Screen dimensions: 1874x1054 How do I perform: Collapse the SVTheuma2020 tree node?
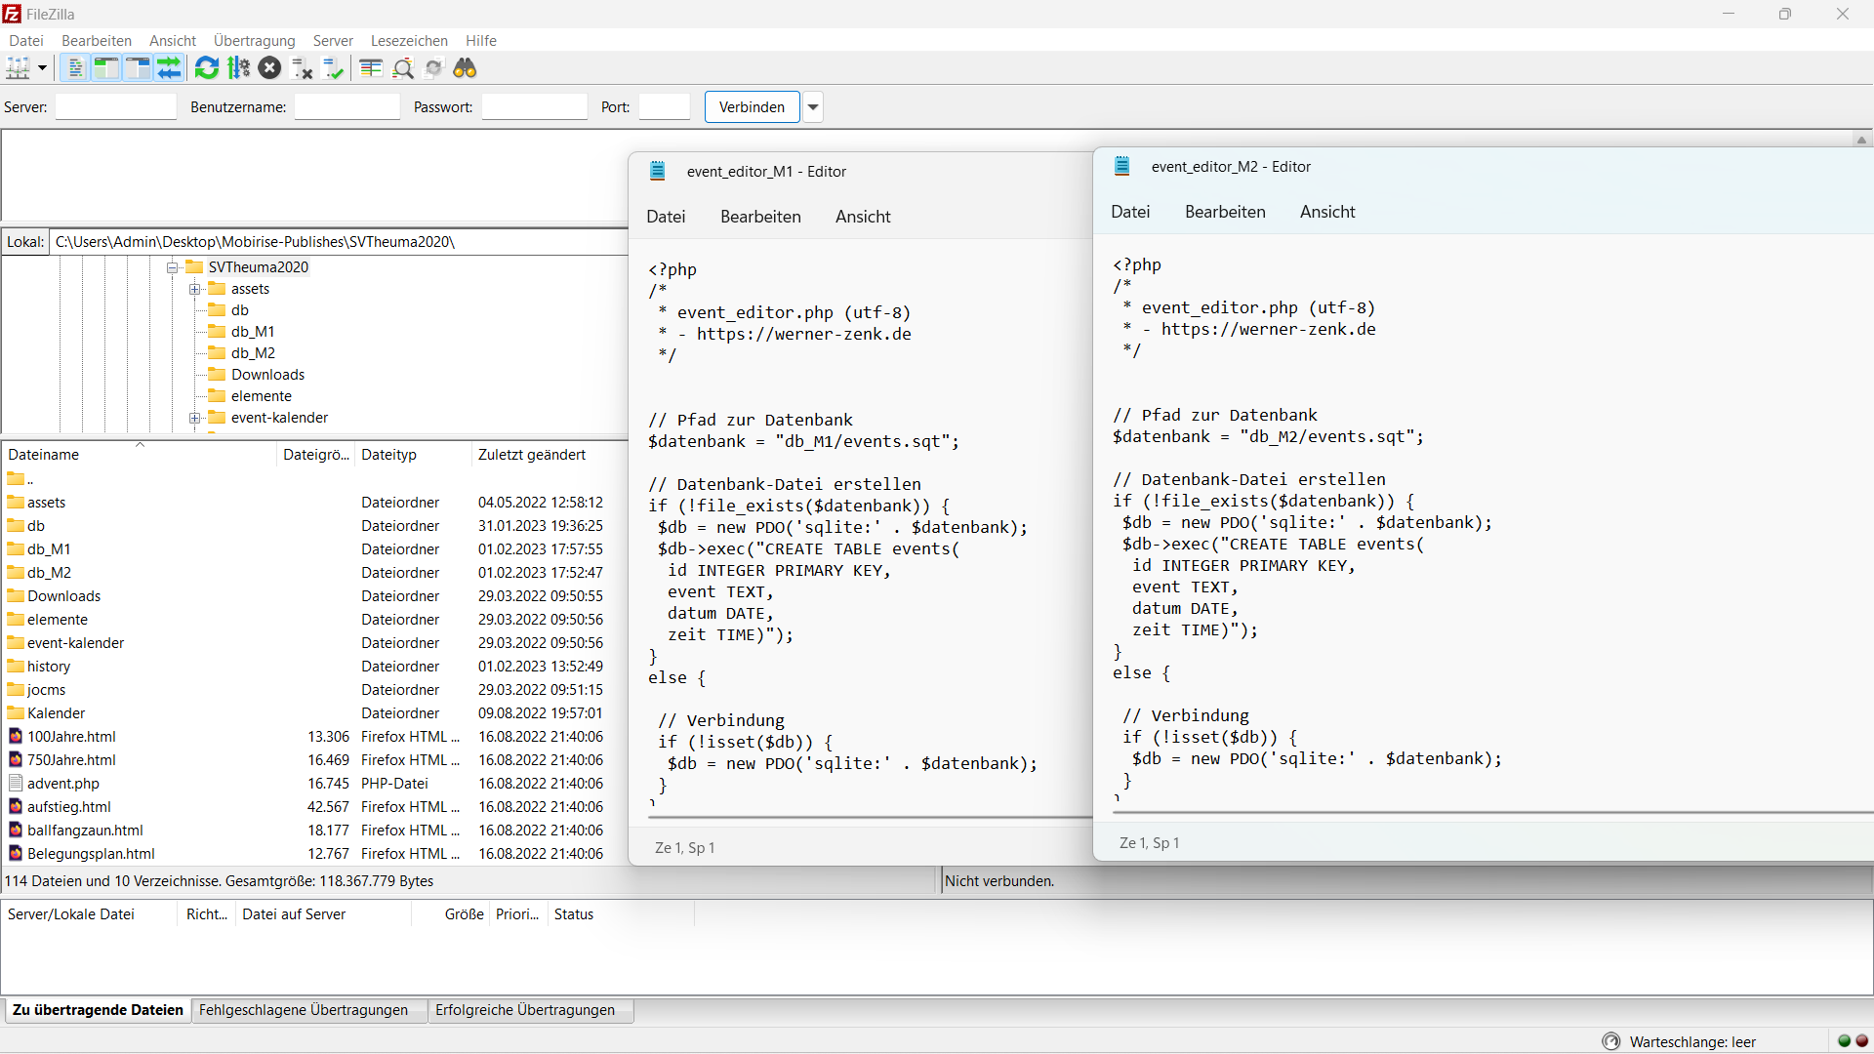pyautogui.click(x=173, y=267)
